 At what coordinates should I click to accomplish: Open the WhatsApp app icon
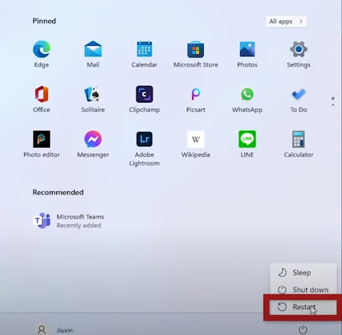pyautogui.click(x=247, y=94)
